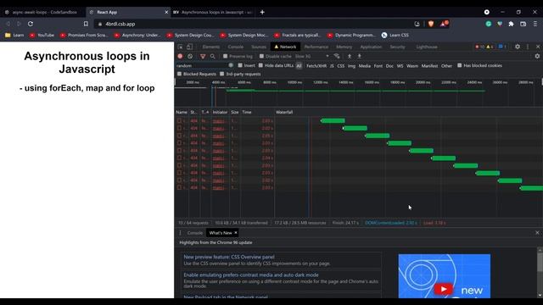Open the Brave wallet icon
Screen dimensions: 543x305
(523, 24)
